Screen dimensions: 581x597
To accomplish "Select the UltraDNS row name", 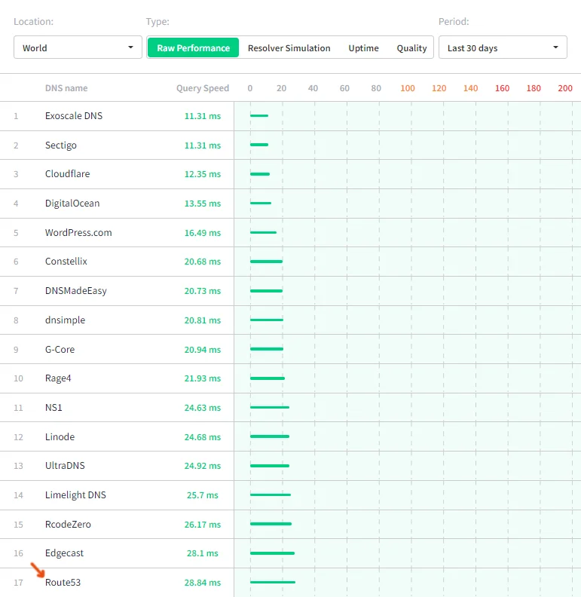I will coord(65,465).
